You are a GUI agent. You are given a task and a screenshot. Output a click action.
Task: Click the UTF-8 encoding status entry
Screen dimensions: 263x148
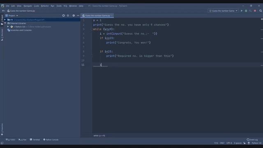[229, 143]
